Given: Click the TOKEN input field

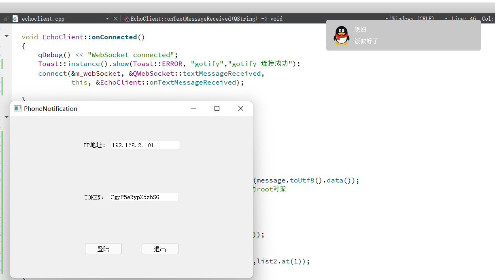Looking at the screenshot, I should 144,197.
